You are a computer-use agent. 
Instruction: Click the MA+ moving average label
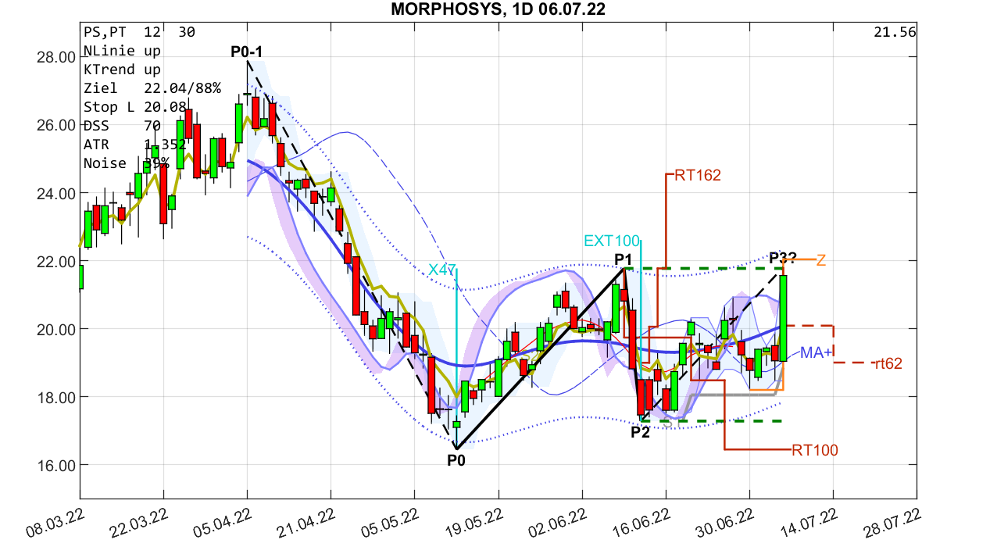pos(817,353)
